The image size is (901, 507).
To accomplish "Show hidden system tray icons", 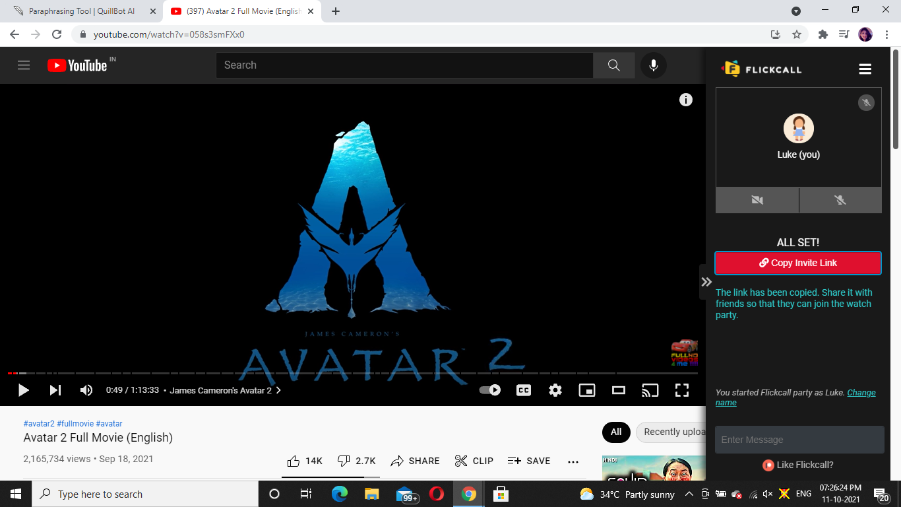I will click(689, 494).
